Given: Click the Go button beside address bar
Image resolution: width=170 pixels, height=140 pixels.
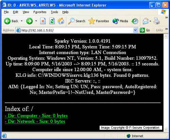Looking at the screenshot, I should [145, 30].
